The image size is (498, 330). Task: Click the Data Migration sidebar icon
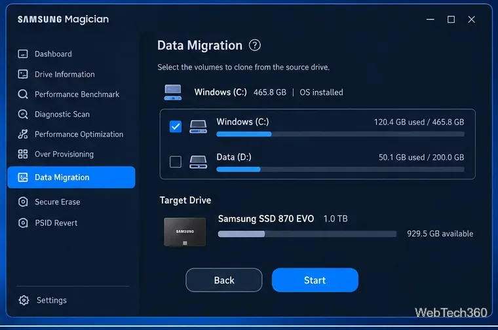[23, 177]
